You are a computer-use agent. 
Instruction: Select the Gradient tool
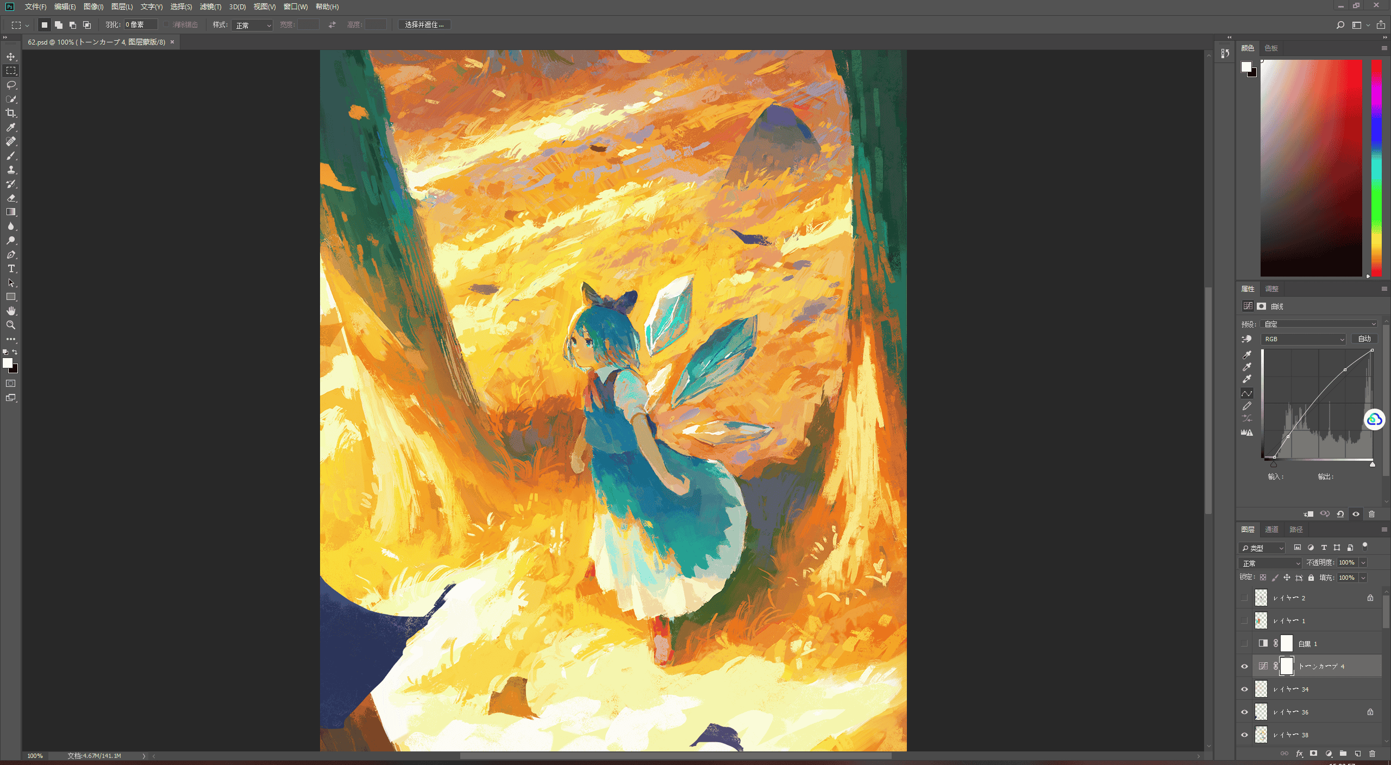click(11, 212)
